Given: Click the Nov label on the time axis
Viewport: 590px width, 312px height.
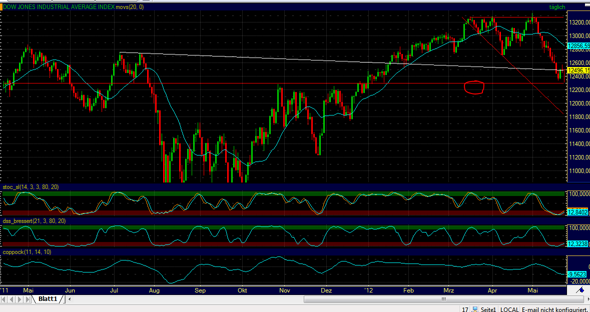Looking at the screenshot, I should [285, 290].
